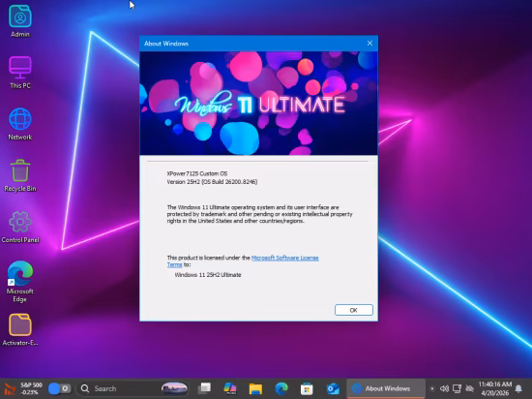The image size is (532, 399).
Task: Open Outlook from the taskbar
Action: [x=333, y=388]
